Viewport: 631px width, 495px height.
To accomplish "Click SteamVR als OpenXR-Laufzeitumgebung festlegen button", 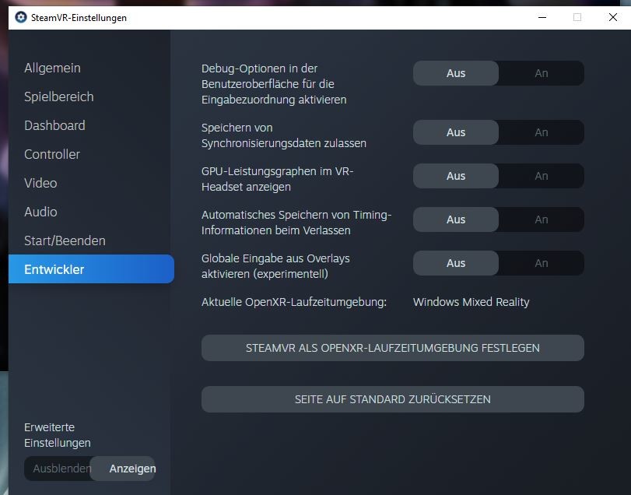I will (x=393, y=348).
